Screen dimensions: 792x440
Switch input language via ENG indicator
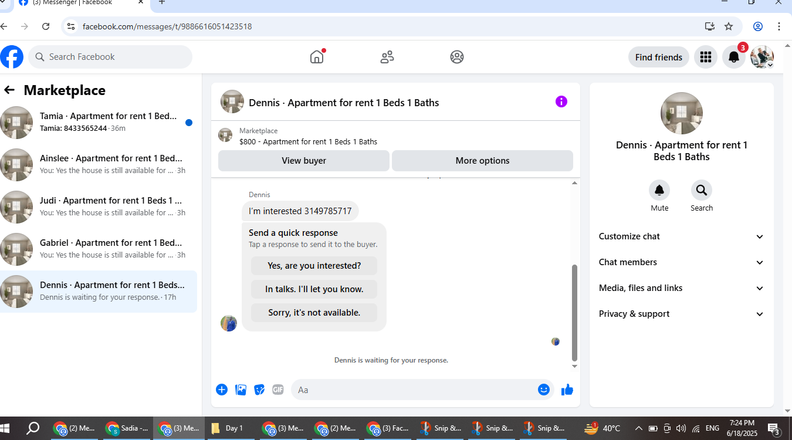point(712,428)
